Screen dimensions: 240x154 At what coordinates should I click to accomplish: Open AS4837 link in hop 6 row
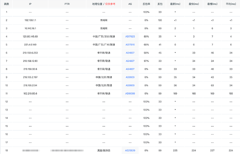[x=130, y=53]
